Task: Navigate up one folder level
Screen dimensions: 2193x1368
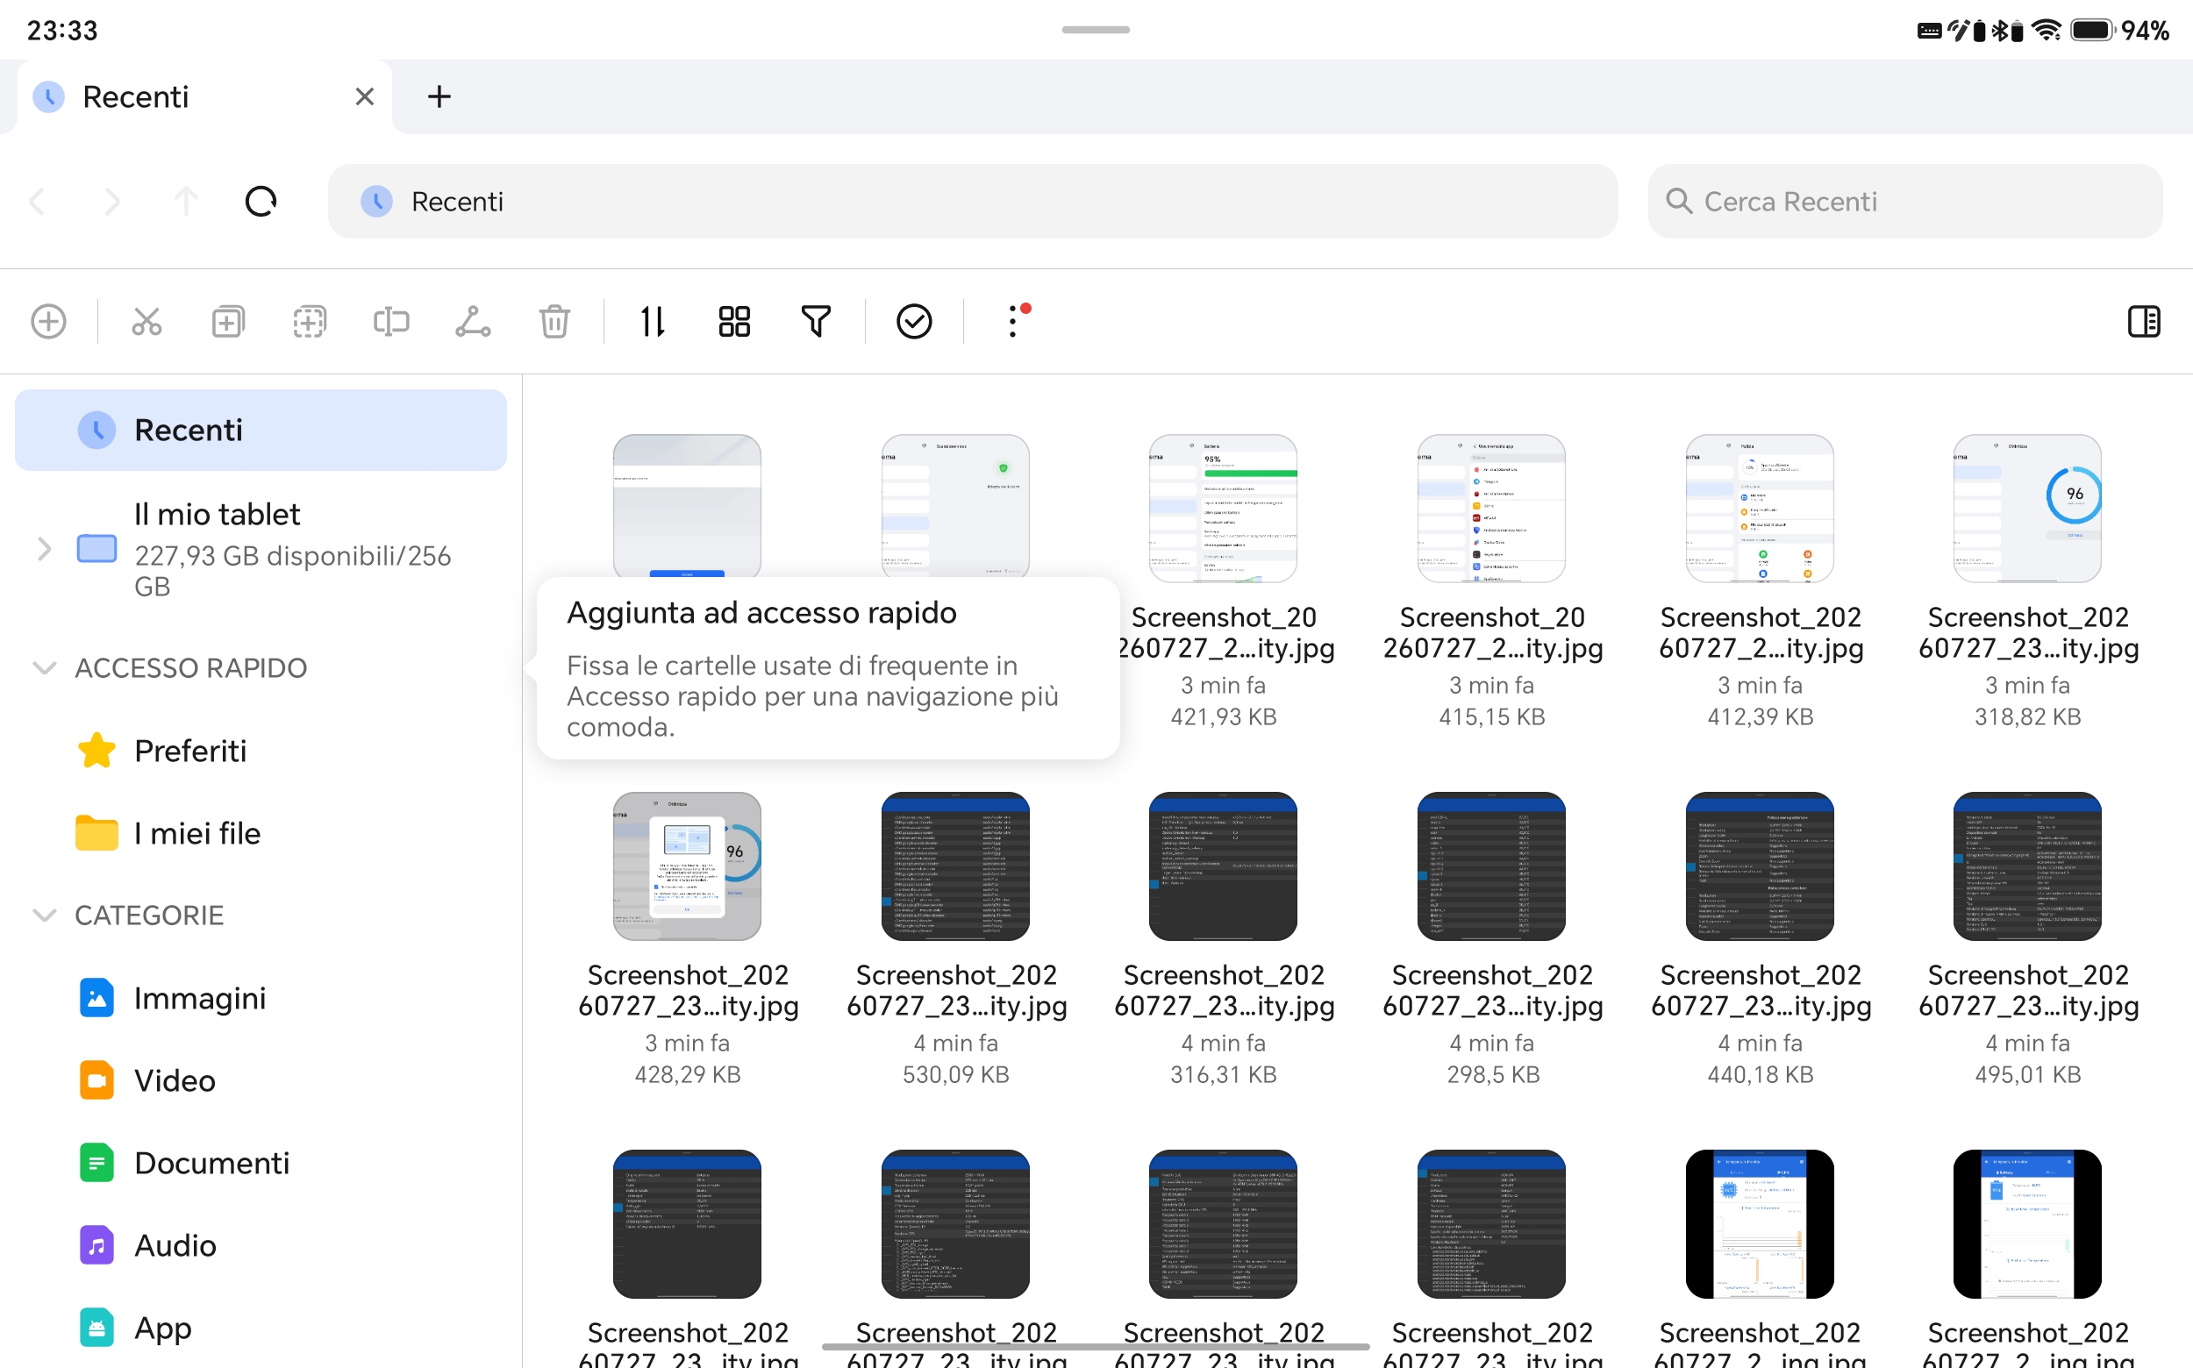Action: (187, 201)
